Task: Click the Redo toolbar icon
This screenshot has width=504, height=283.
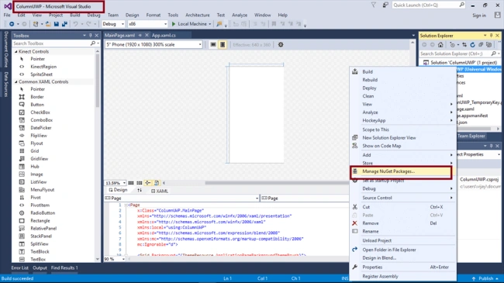Action: [x=88, y=24]
